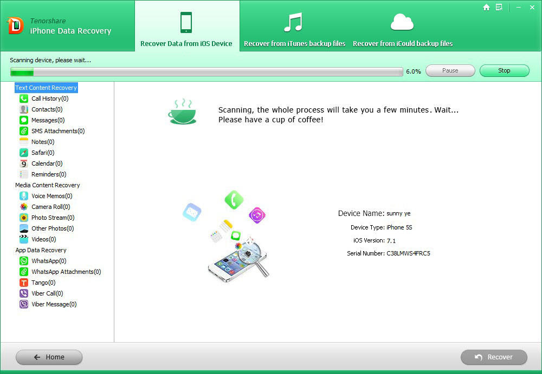The width and height of the screenshot is (542, 374).
Task: Open Recover from iCould backup files tab
Action: point(403,26)
